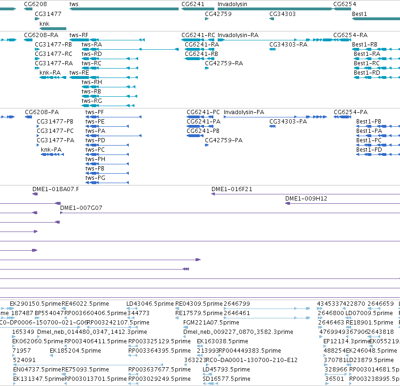400x386 pixels.
Task: Select transcript knk-RA
Action: click(53, 77)
